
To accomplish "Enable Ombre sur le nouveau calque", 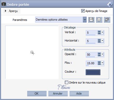I will [x=66, y=82].
